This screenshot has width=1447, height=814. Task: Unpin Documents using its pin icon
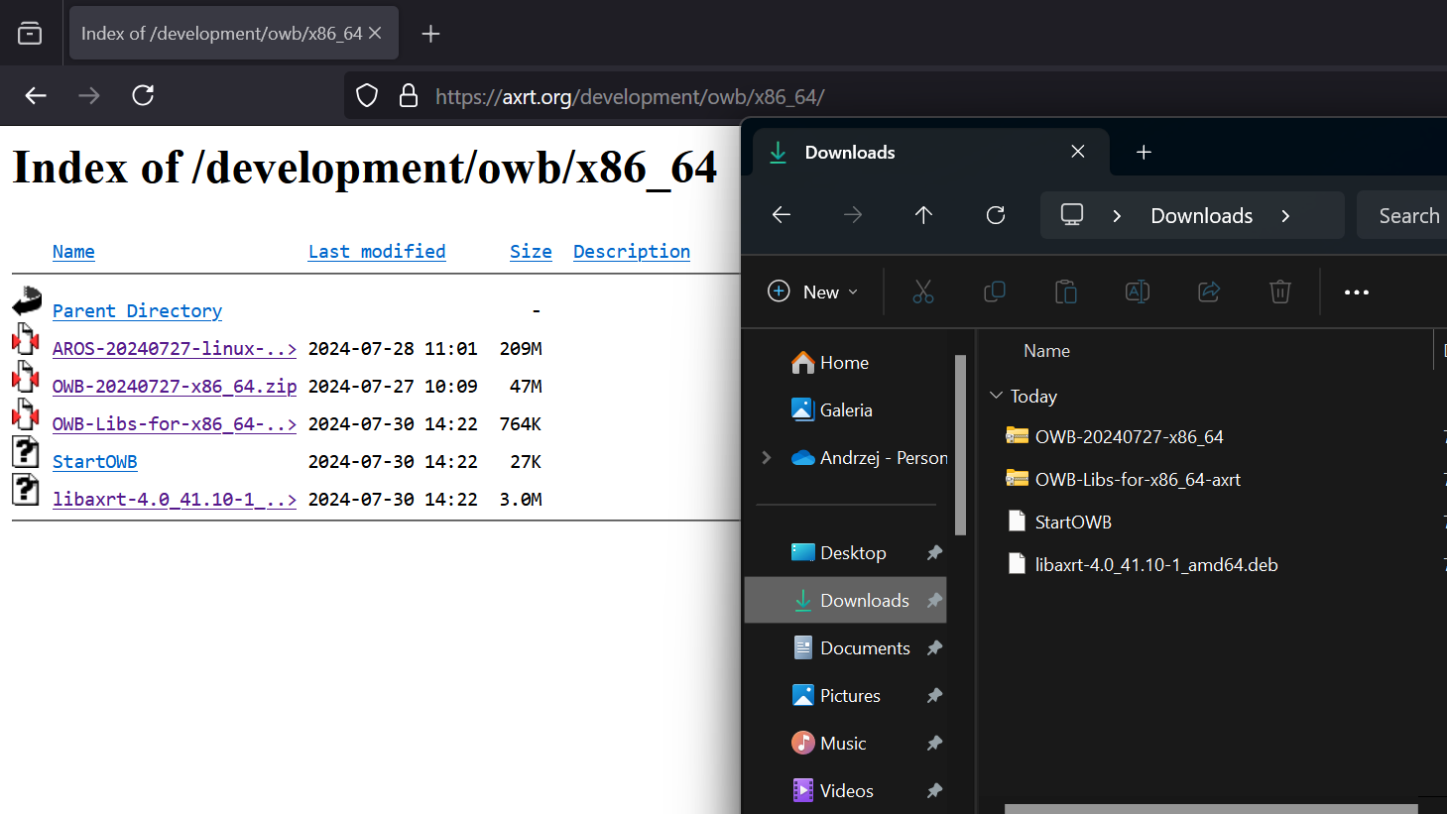934,648
